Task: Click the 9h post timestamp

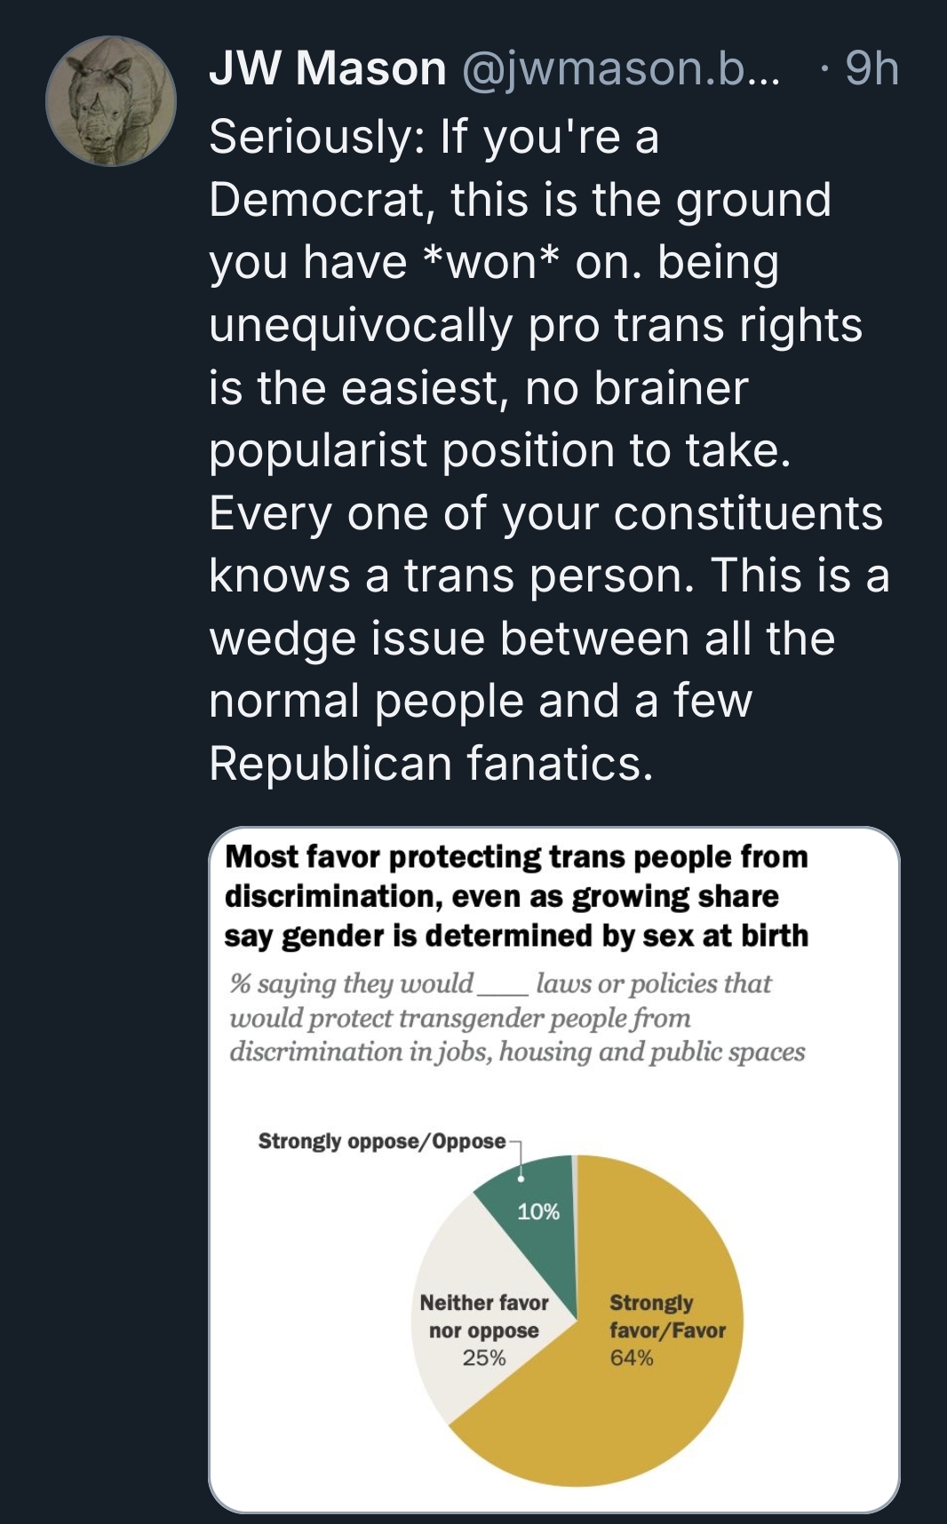Action: [871, 68]
